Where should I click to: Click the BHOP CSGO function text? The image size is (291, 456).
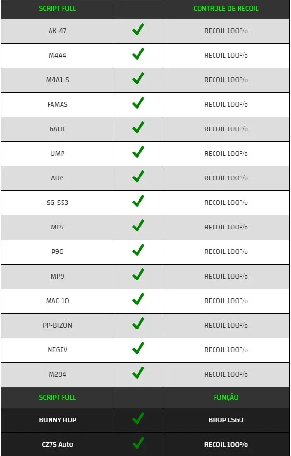(226, 420)
